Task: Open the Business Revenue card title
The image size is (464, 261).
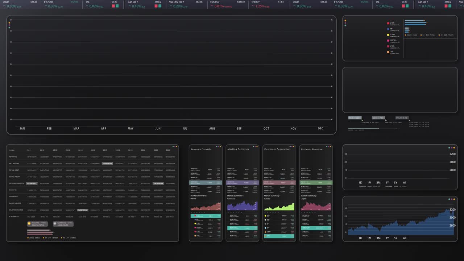Action: [312, 149]
